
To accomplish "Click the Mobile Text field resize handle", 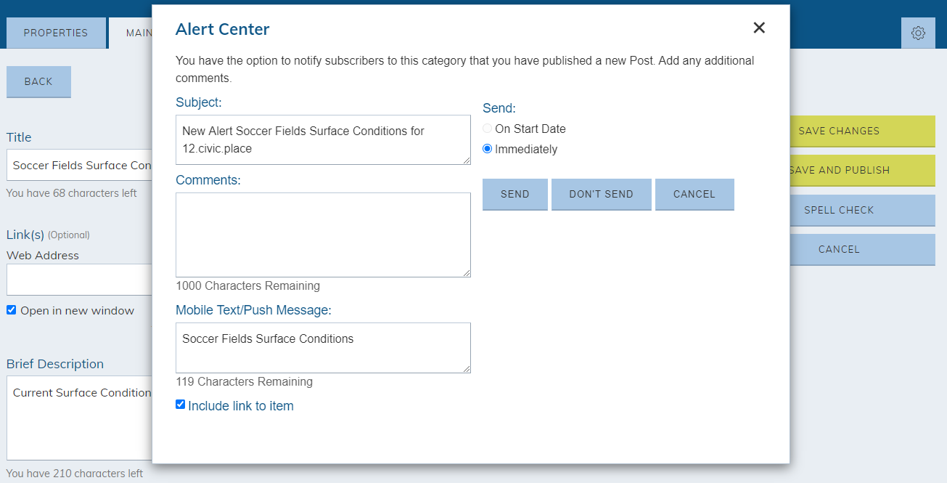I will [x=467, y=369].
